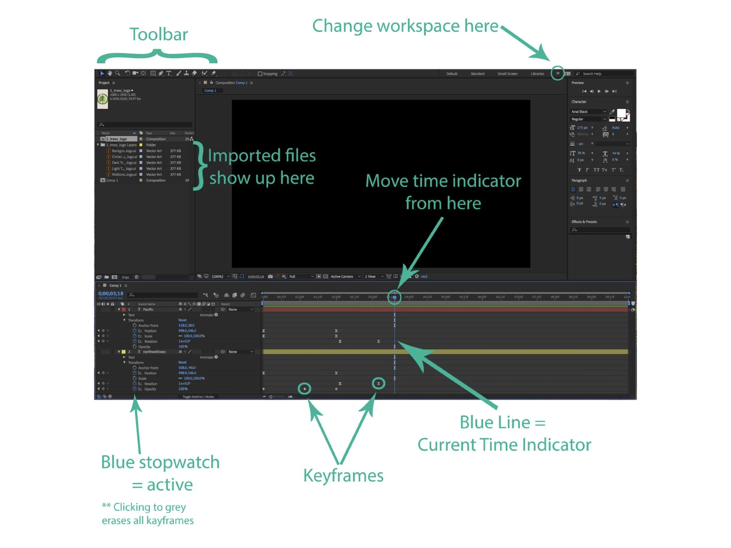Select the Rotation tool
This screenshot has height=548, width=731.
[x=127, y=73]
